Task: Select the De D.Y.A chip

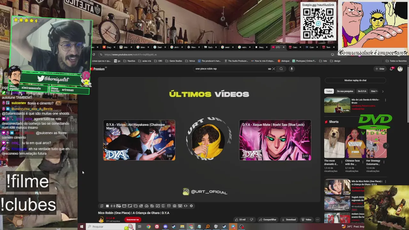Action: click(x=362, y=91)
